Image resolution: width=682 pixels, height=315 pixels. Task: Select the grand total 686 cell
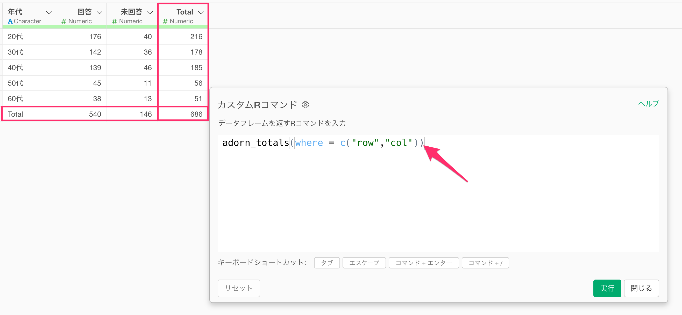coord(196,114)
